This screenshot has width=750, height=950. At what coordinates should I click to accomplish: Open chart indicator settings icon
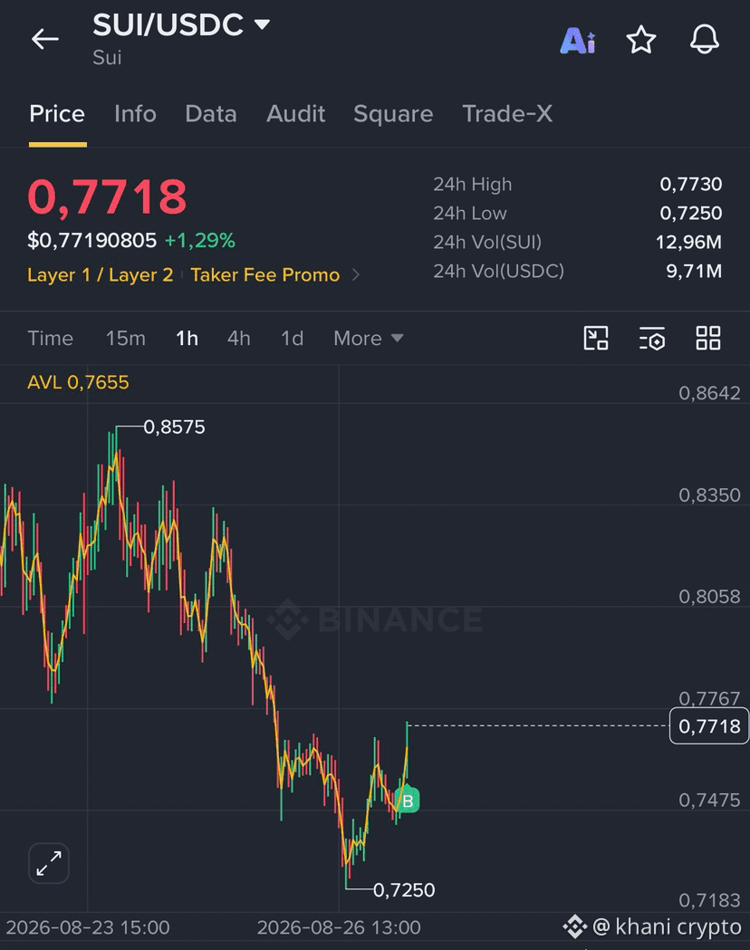[x=652, y=338]
